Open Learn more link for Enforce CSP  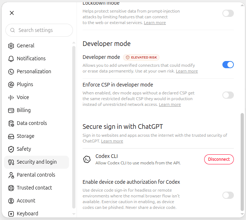pos(170,104)
